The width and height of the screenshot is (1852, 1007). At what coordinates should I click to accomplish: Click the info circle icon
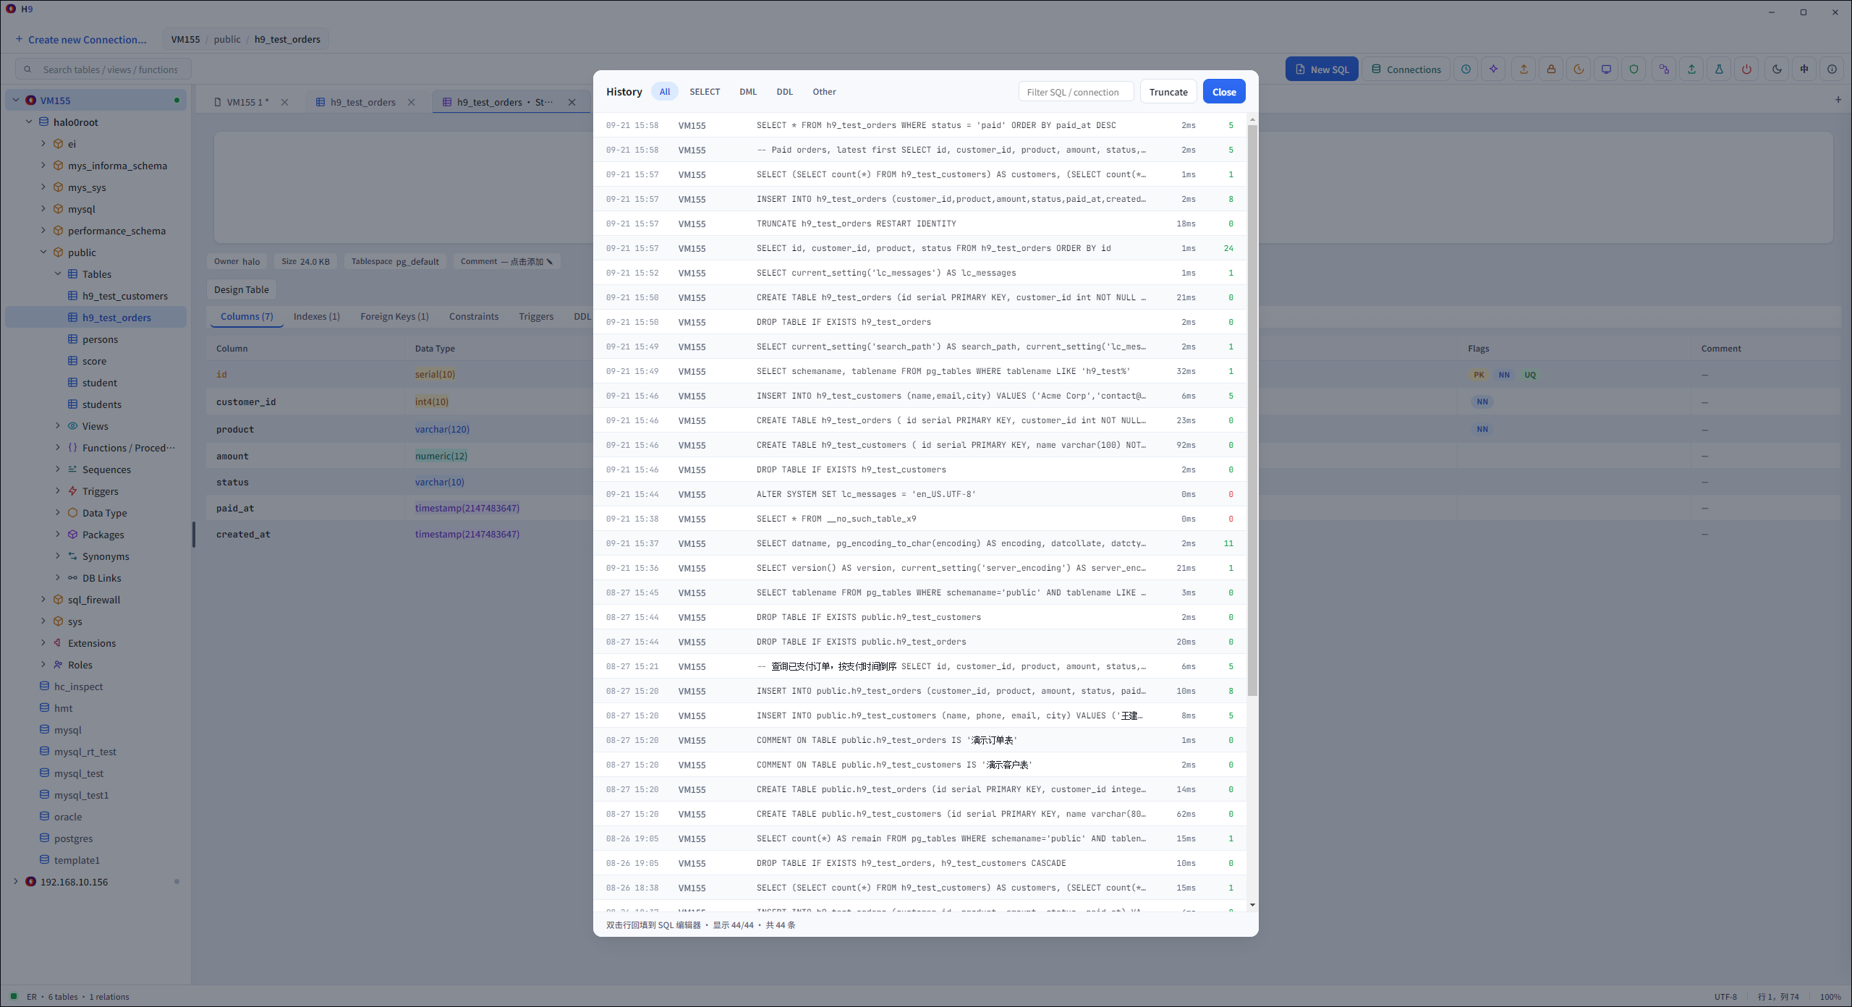(x=1832, y=69)
